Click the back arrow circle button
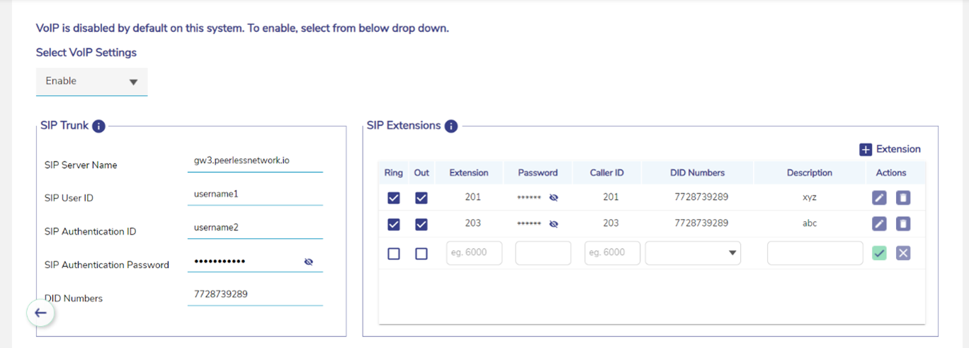Image resolution: width=969 pixels, height=348 pixels. [41, 313]
